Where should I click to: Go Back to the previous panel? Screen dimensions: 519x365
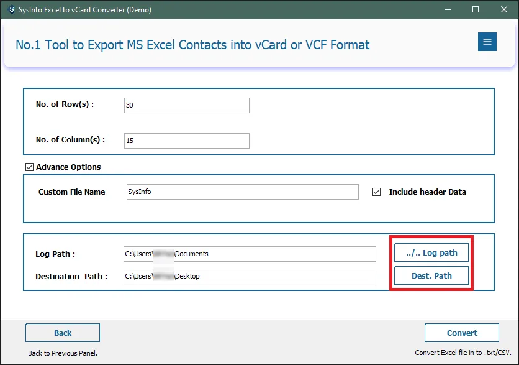click(63, 333)
